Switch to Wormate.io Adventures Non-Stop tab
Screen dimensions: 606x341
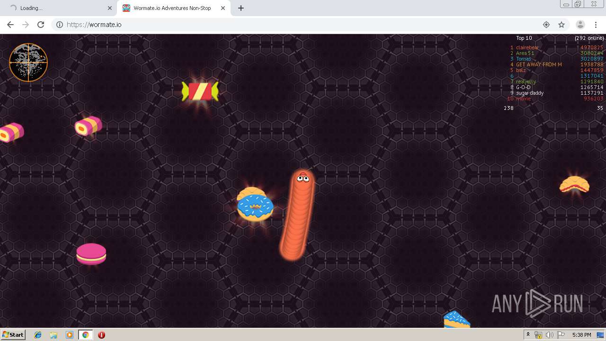(172, 8)
